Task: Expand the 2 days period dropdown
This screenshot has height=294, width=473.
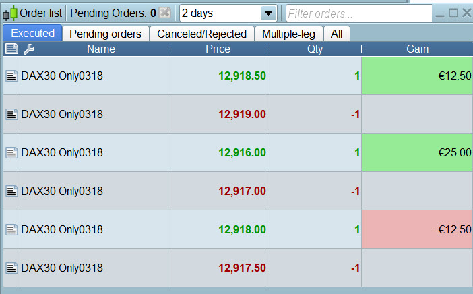Action: (268, 13)
